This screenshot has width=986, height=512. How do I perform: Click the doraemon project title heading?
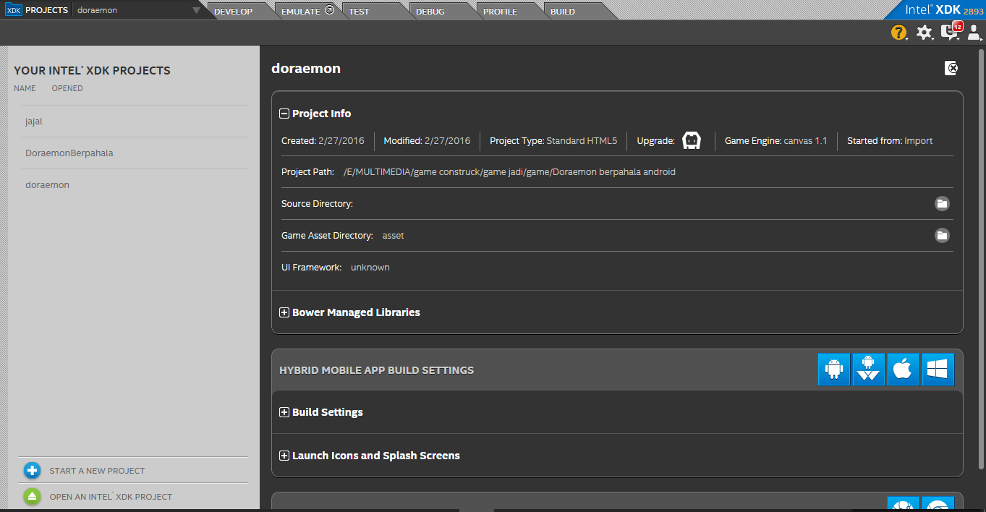(306, 69)
